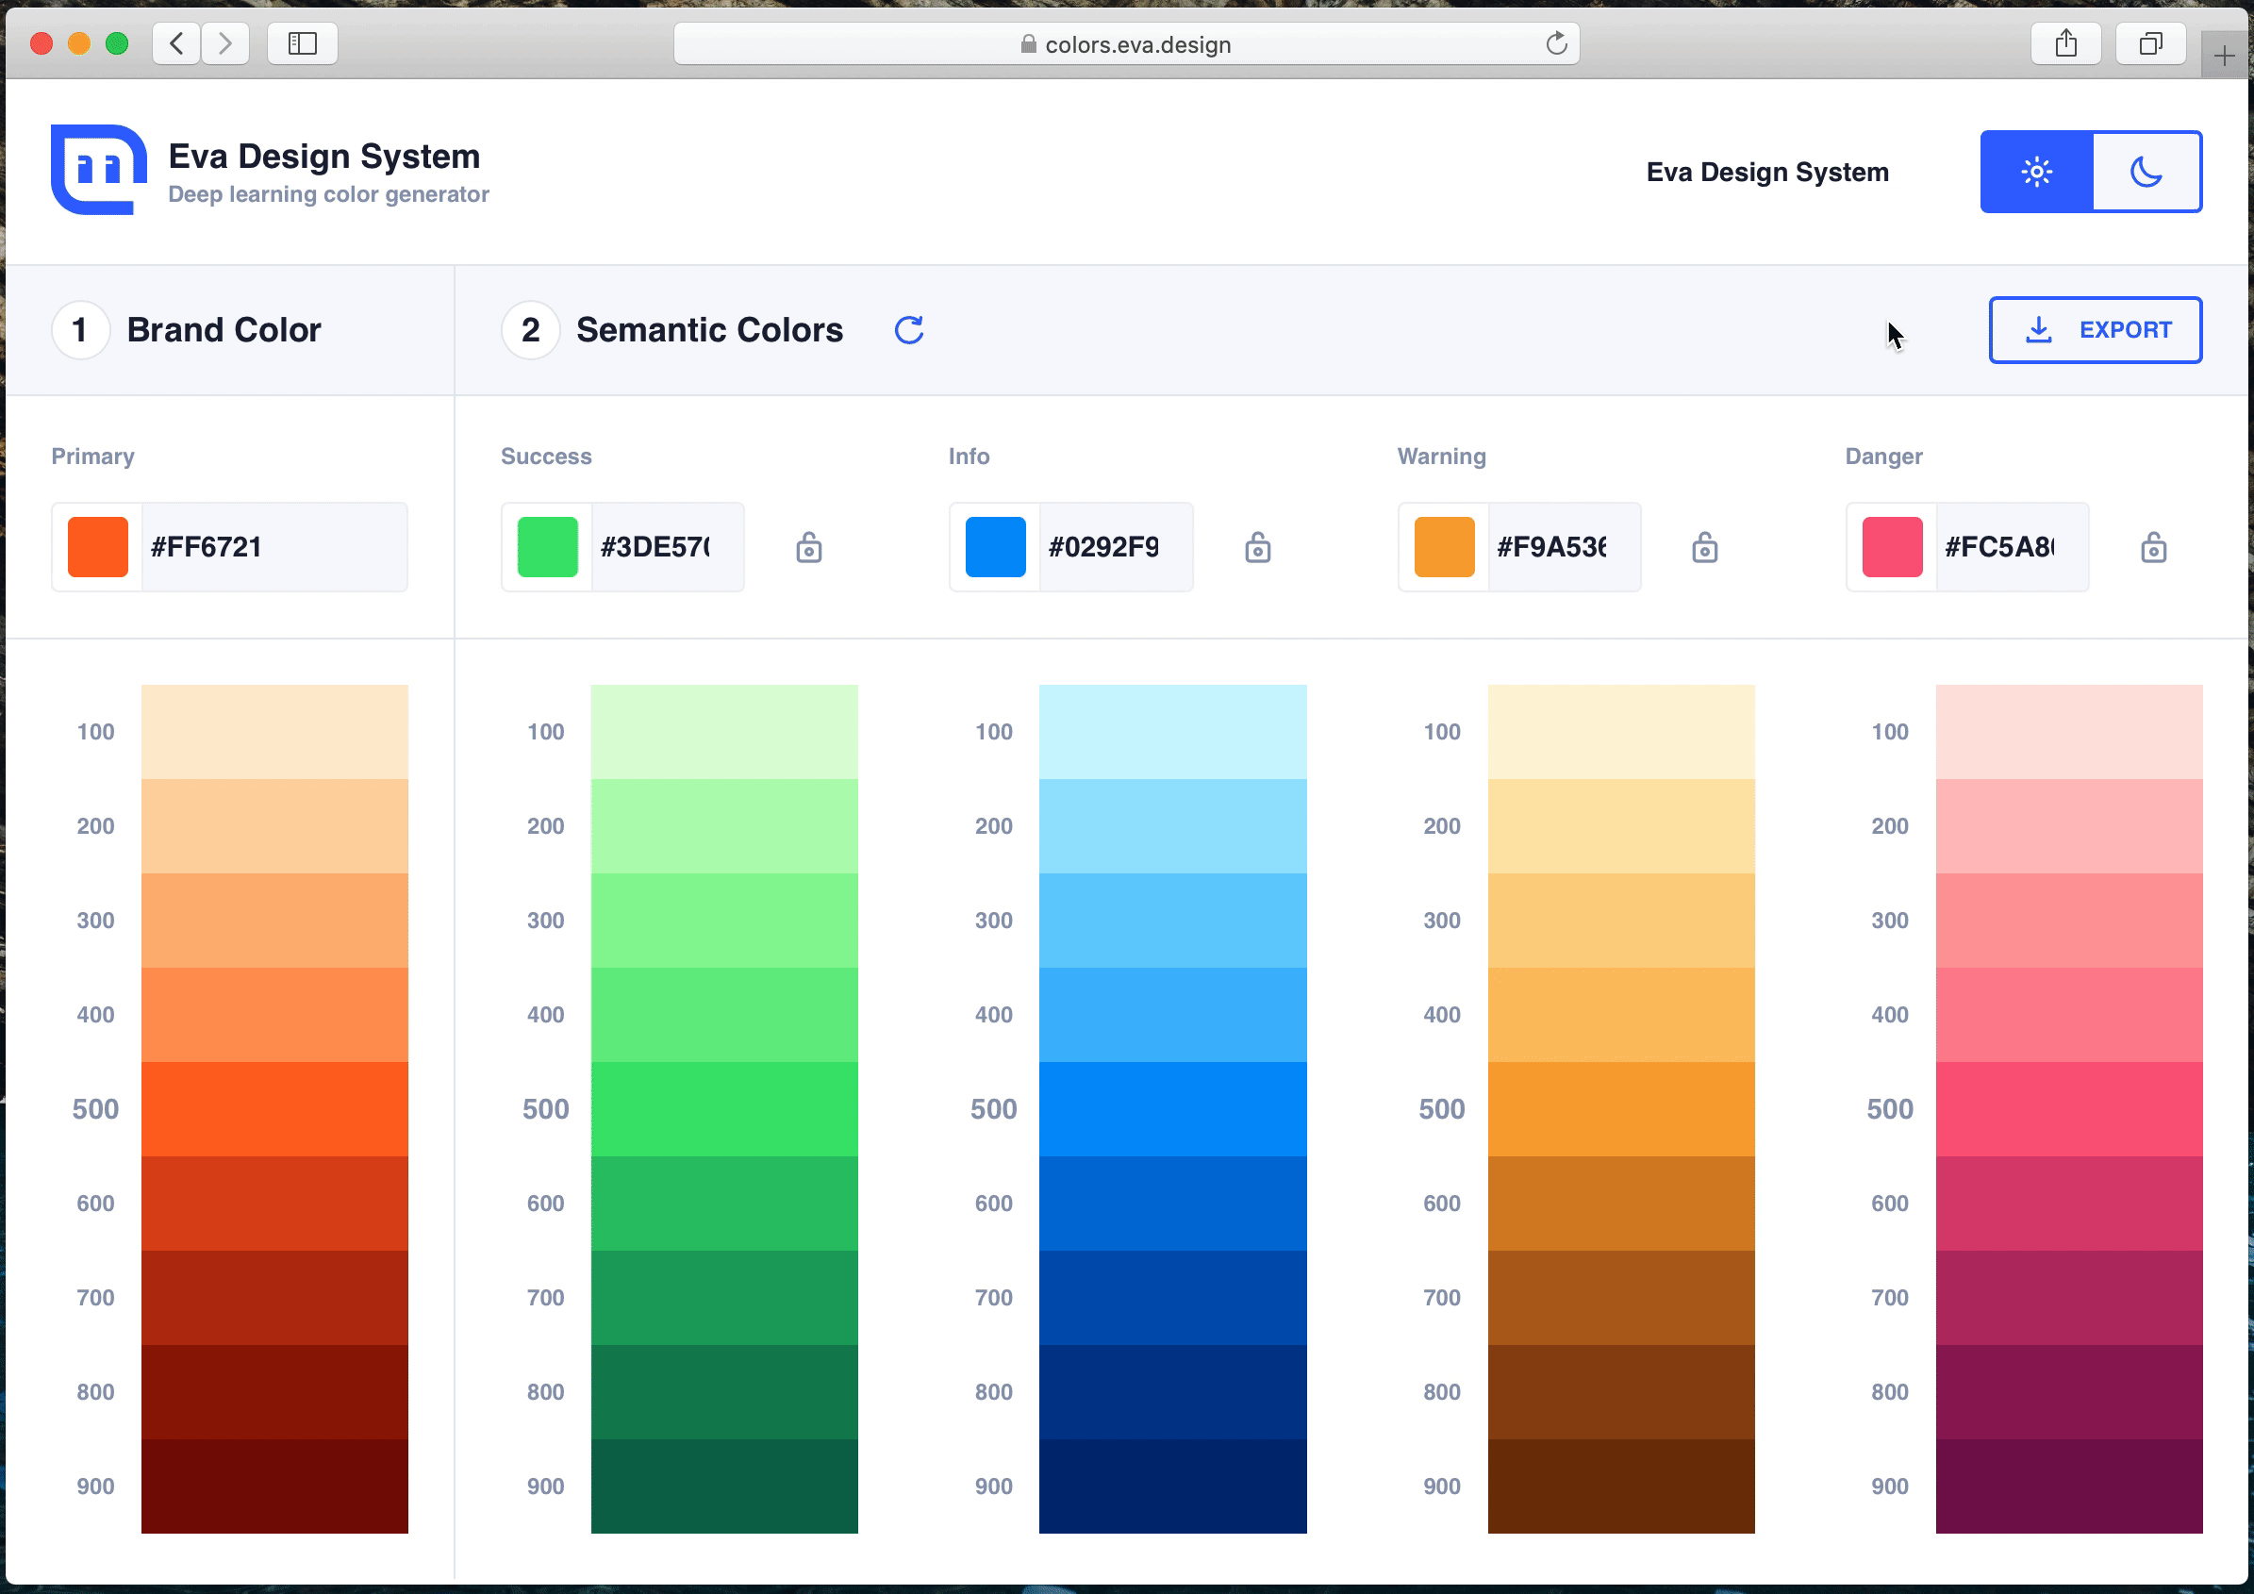
Task: Edit the Success hex color field
Action: coord(668,547)
